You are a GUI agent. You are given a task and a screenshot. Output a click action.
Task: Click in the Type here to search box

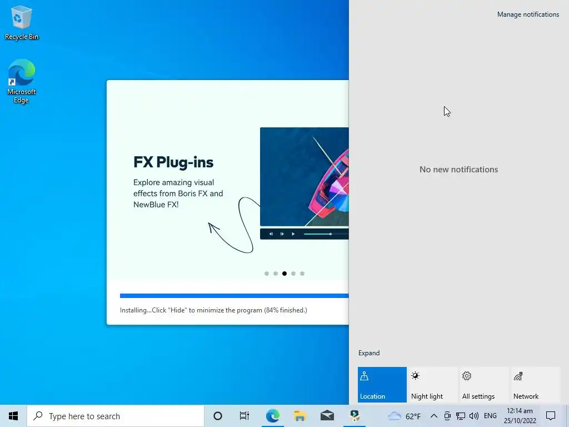(116, 416)
